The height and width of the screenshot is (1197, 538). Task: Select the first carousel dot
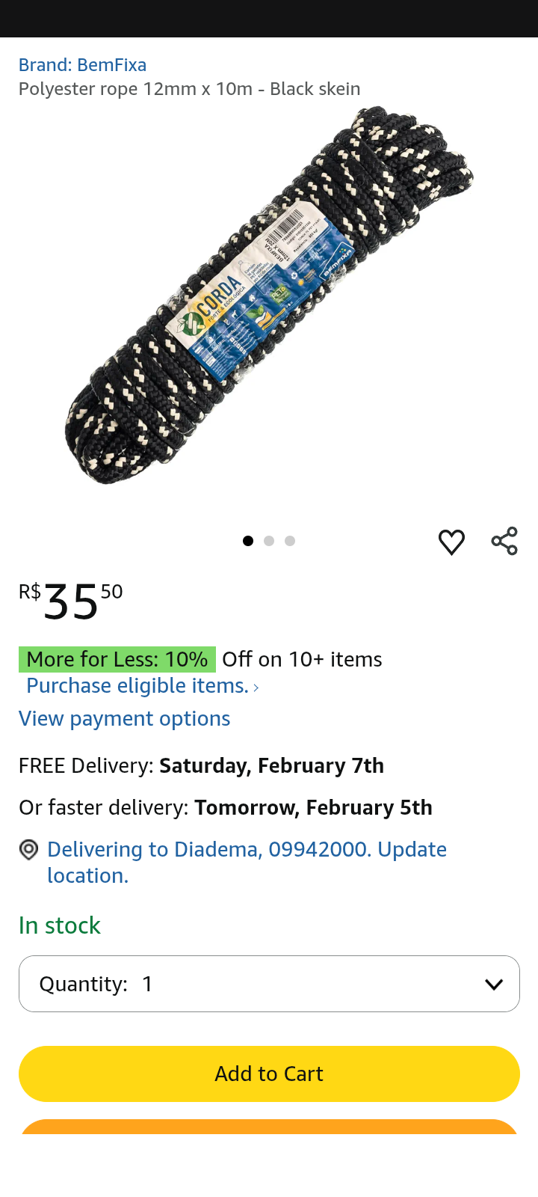(248, 541)
